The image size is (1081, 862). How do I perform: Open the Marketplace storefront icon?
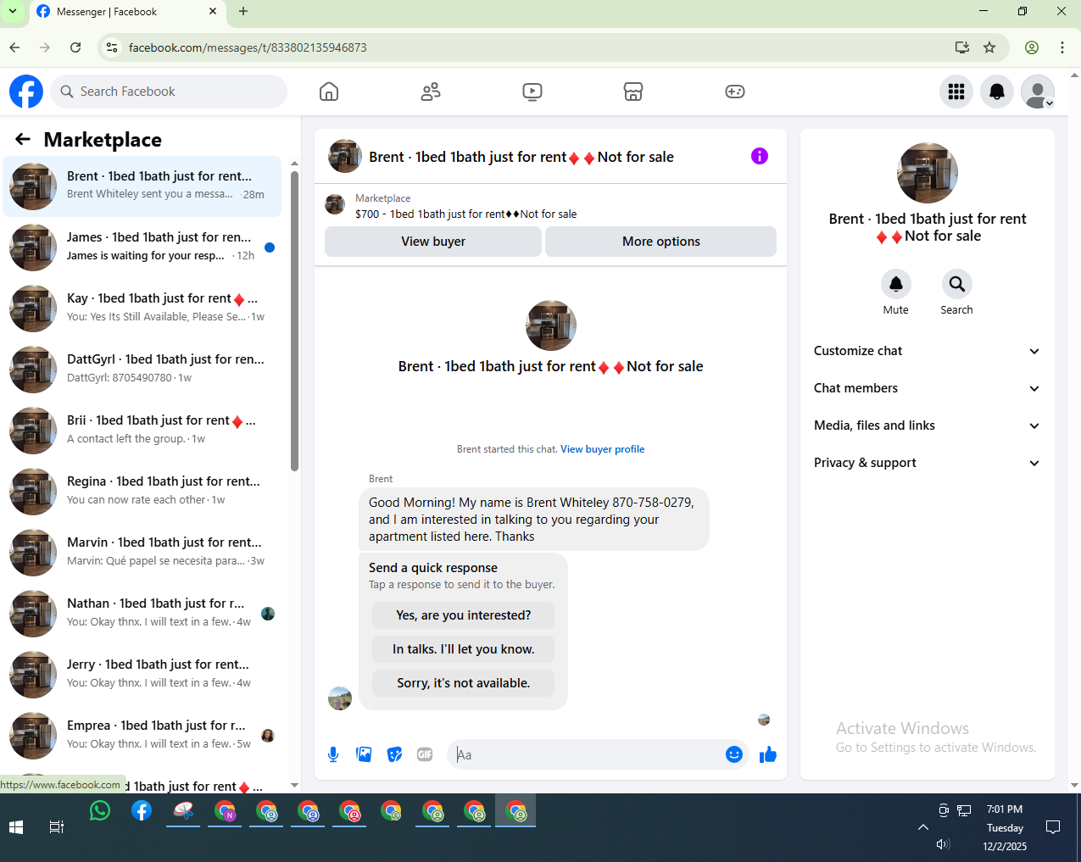(x=633, y=92)
